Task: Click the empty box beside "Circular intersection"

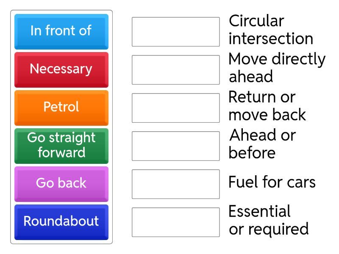Action: pyautogui.click(x=175, y=32)
